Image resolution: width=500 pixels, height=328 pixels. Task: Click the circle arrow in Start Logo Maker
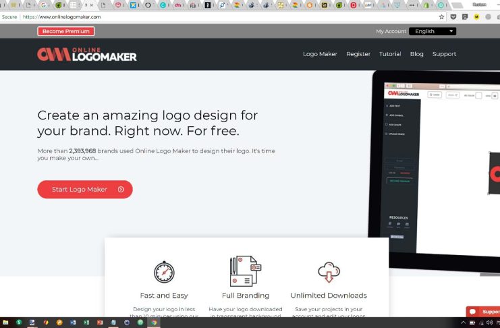[121, 190]
